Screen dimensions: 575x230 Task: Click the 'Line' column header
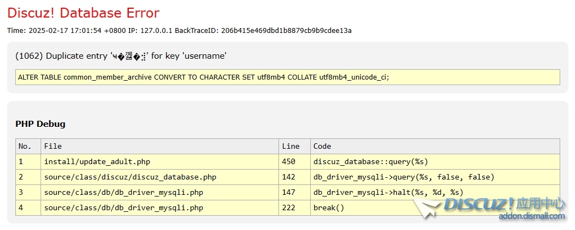coord(291,146)
